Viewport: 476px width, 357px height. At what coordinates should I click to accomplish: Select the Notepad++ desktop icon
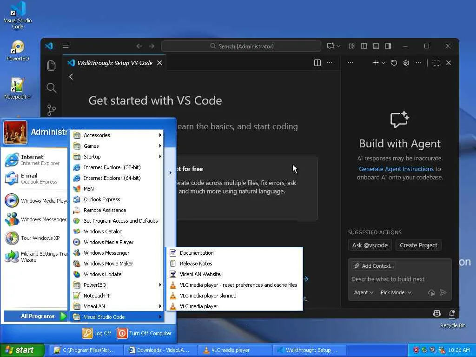click(x=18, y=88)
